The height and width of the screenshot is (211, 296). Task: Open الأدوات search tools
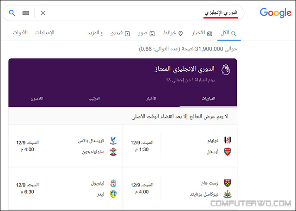click(20, 33)
